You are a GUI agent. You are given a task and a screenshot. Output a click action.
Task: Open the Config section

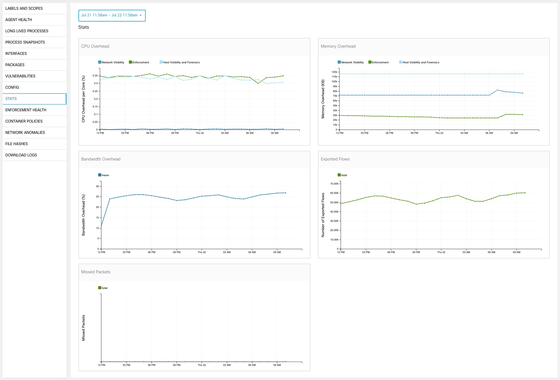[x=35, y=87]
